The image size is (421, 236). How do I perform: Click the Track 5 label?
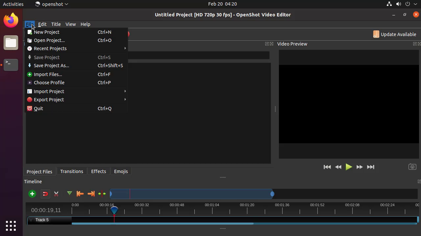pos(42,220)
